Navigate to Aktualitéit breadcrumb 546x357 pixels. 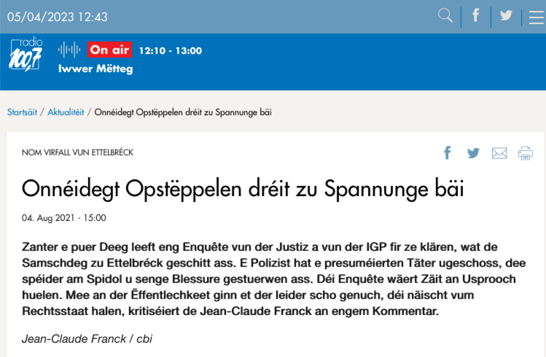pos(66,112)
